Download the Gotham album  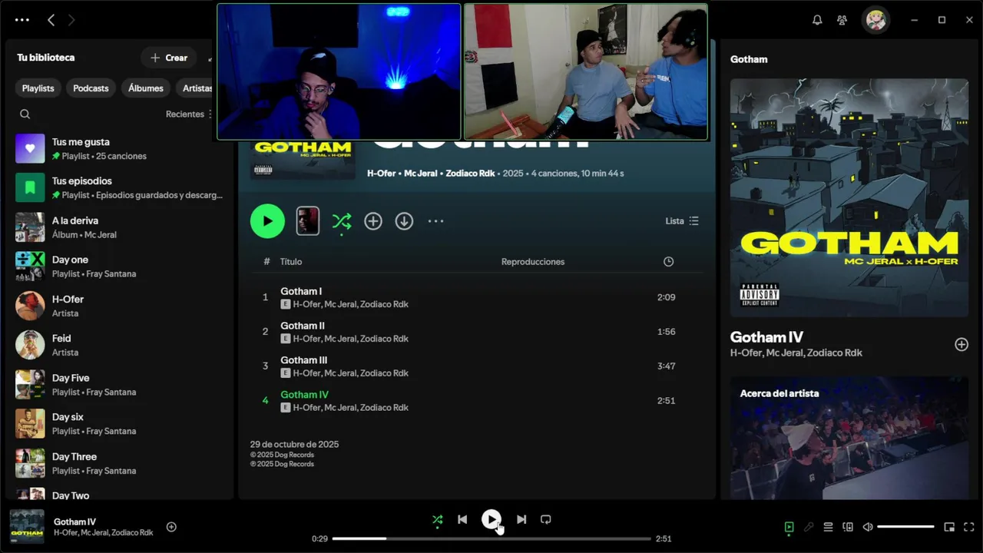pyautogui.click(x=404, y=221)
